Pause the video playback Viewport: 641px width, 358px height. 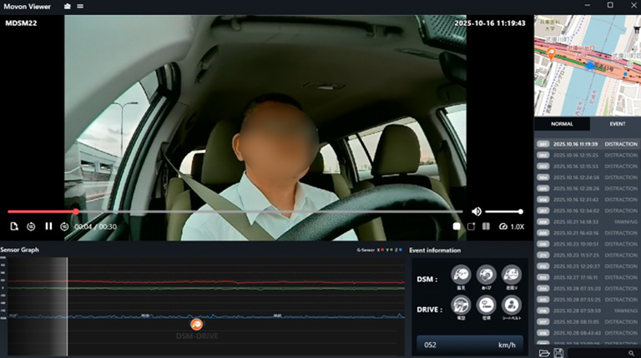click(48, 226)
